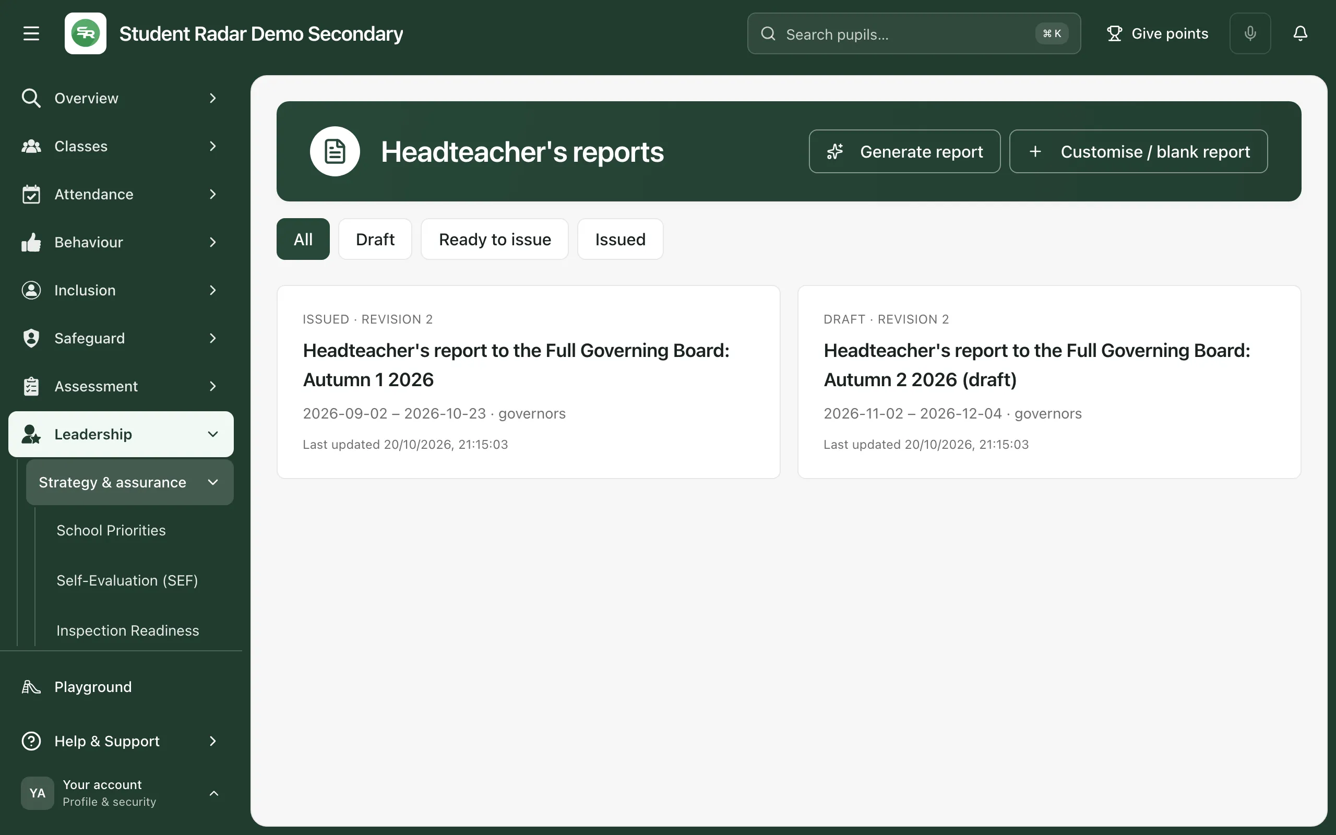Collapse the Strategy & assurance chevron
The width and height of the screenshot is (1336, 835).
point(212,483)
